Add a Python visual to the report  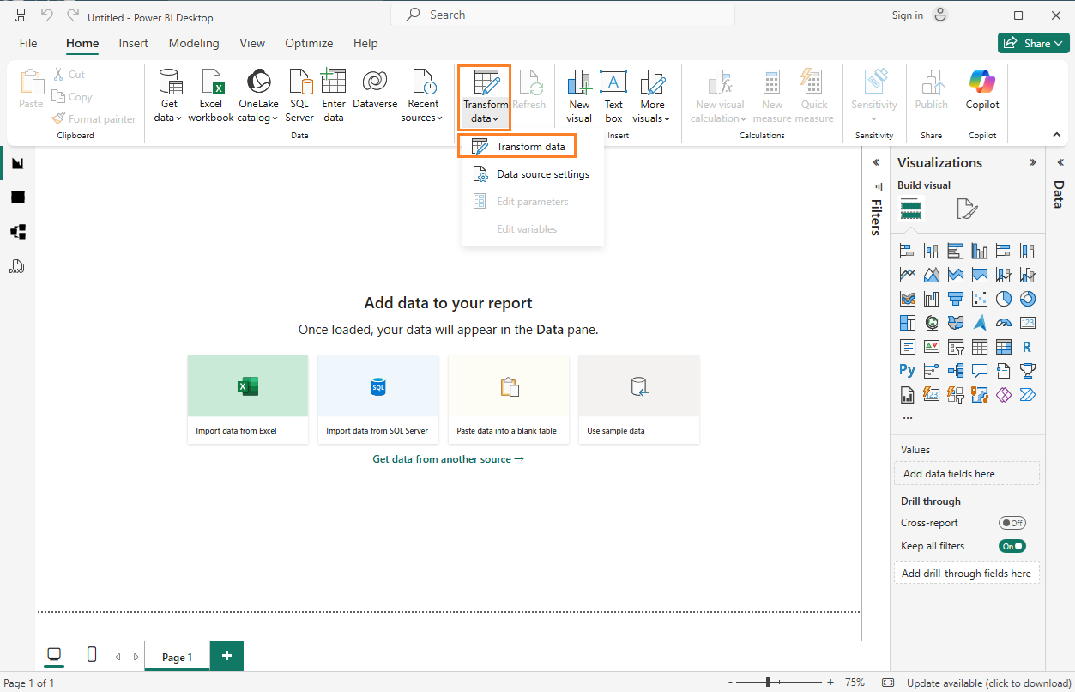pos(907,370)
